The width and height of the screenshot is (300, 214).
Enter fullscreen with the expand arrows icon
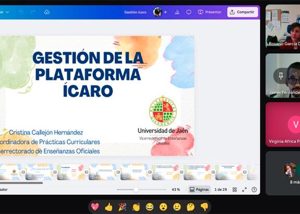(244, 190)
